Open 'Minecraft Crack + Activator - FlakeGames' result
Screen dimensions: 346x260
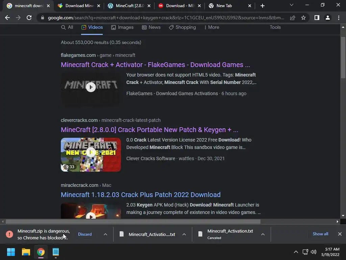155,65
